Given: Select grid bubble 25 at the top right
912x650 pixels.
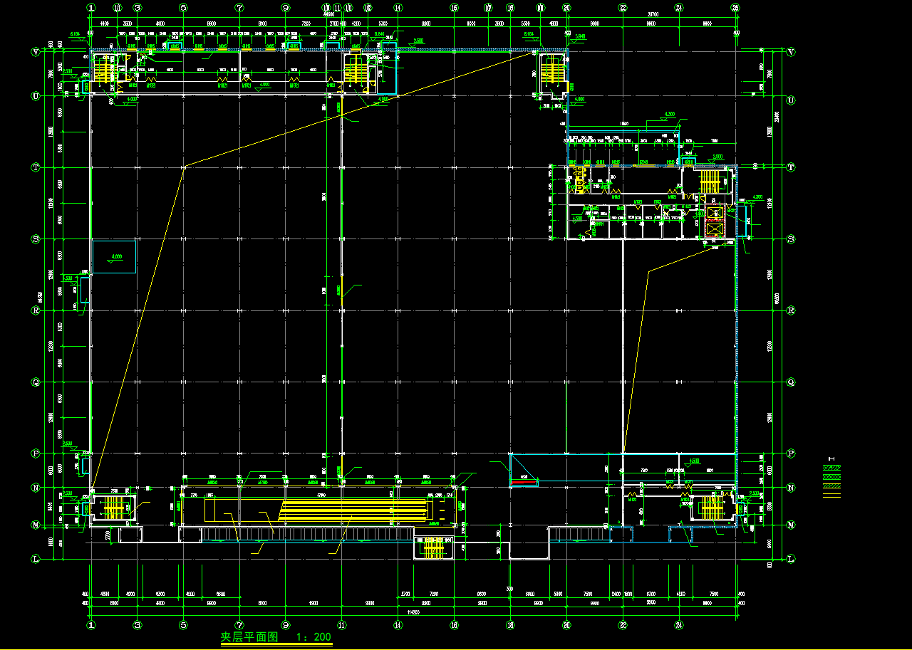Looking at the screenshot, I should 736,8.
